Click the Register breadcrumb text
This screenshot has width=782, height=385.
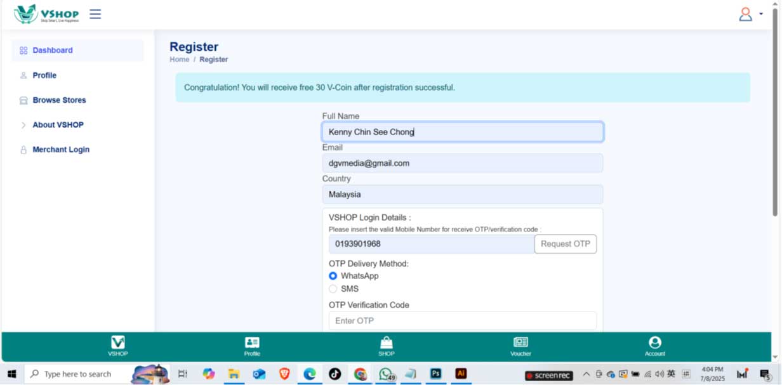tap(213, 59)
